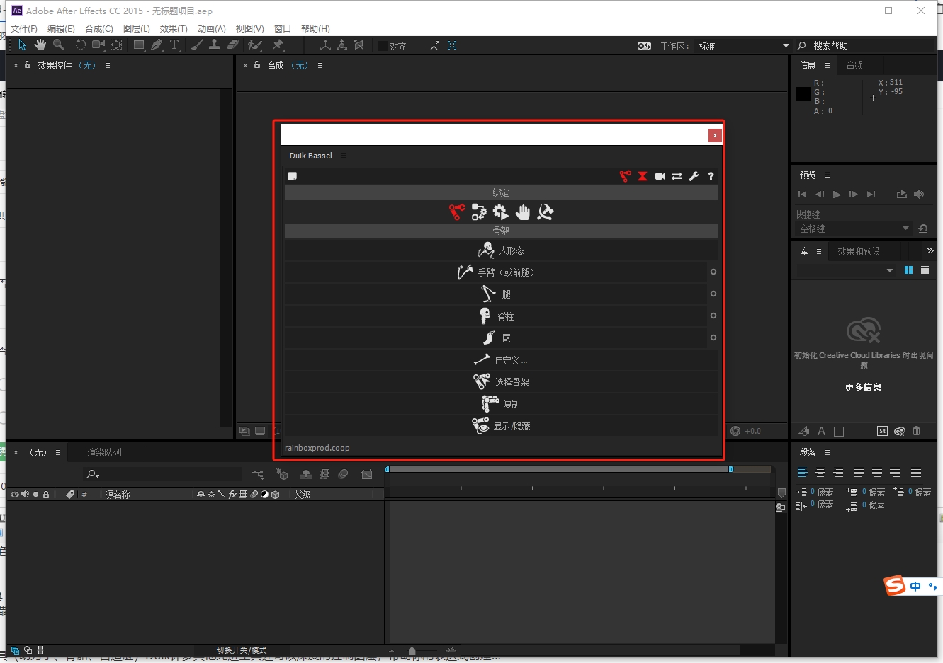
Task: Switch to the 效果和预设 tab
Action: tap(859, 251)
